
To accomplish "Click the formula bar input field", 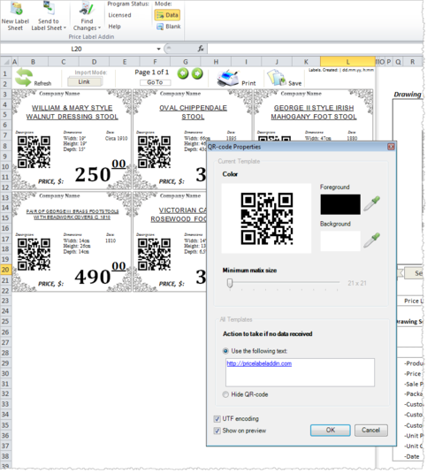I will tap(315, 49).
